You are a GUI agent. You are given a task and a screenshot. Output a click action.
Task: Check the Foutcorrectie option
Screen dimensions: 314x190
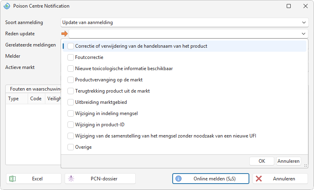coord(71,57)
